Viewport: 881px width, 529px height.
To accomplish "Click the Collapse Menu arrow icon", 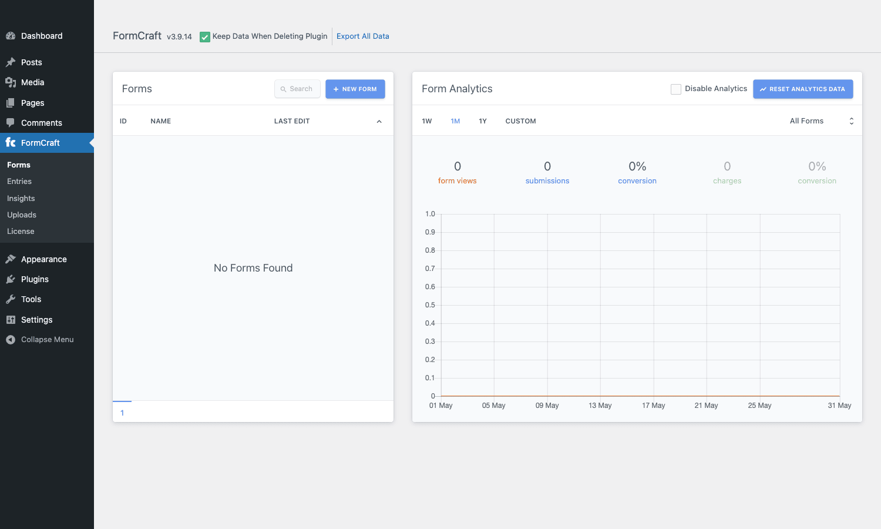I will [11, 340].
